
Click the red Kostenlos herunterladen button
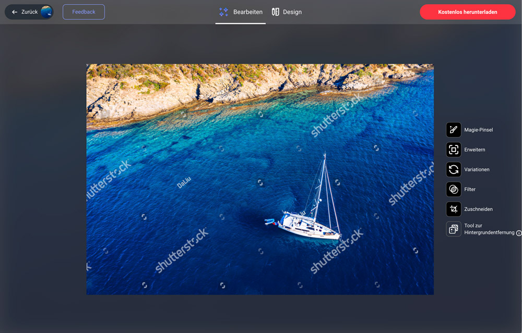click(x=467, y=12)
